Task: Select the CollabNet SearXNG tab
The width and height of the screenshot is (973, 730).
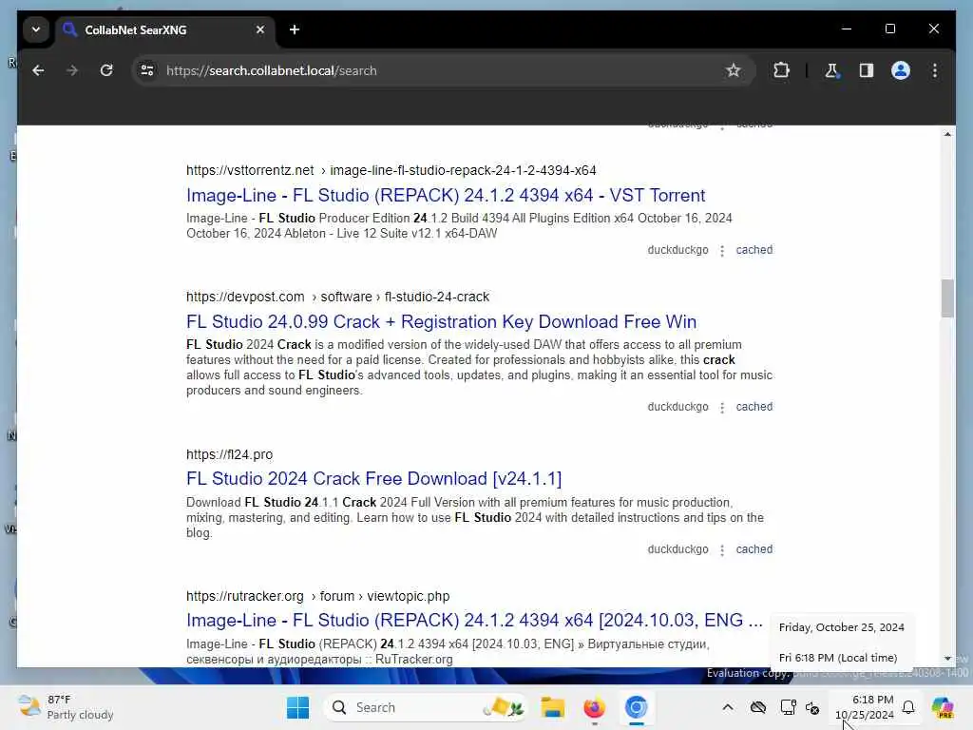Action: 164,29
